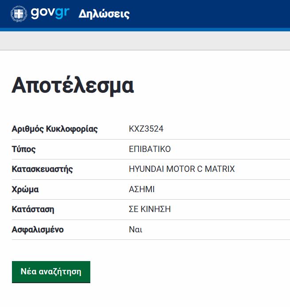
Task: Click the Κατάσταση row label
Action: coord(33,209)
